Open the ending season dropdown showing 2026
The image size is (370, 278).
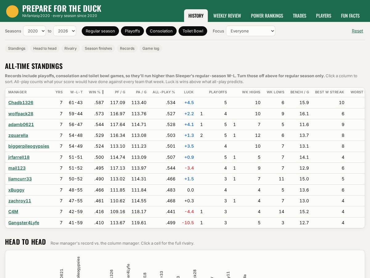65,31
